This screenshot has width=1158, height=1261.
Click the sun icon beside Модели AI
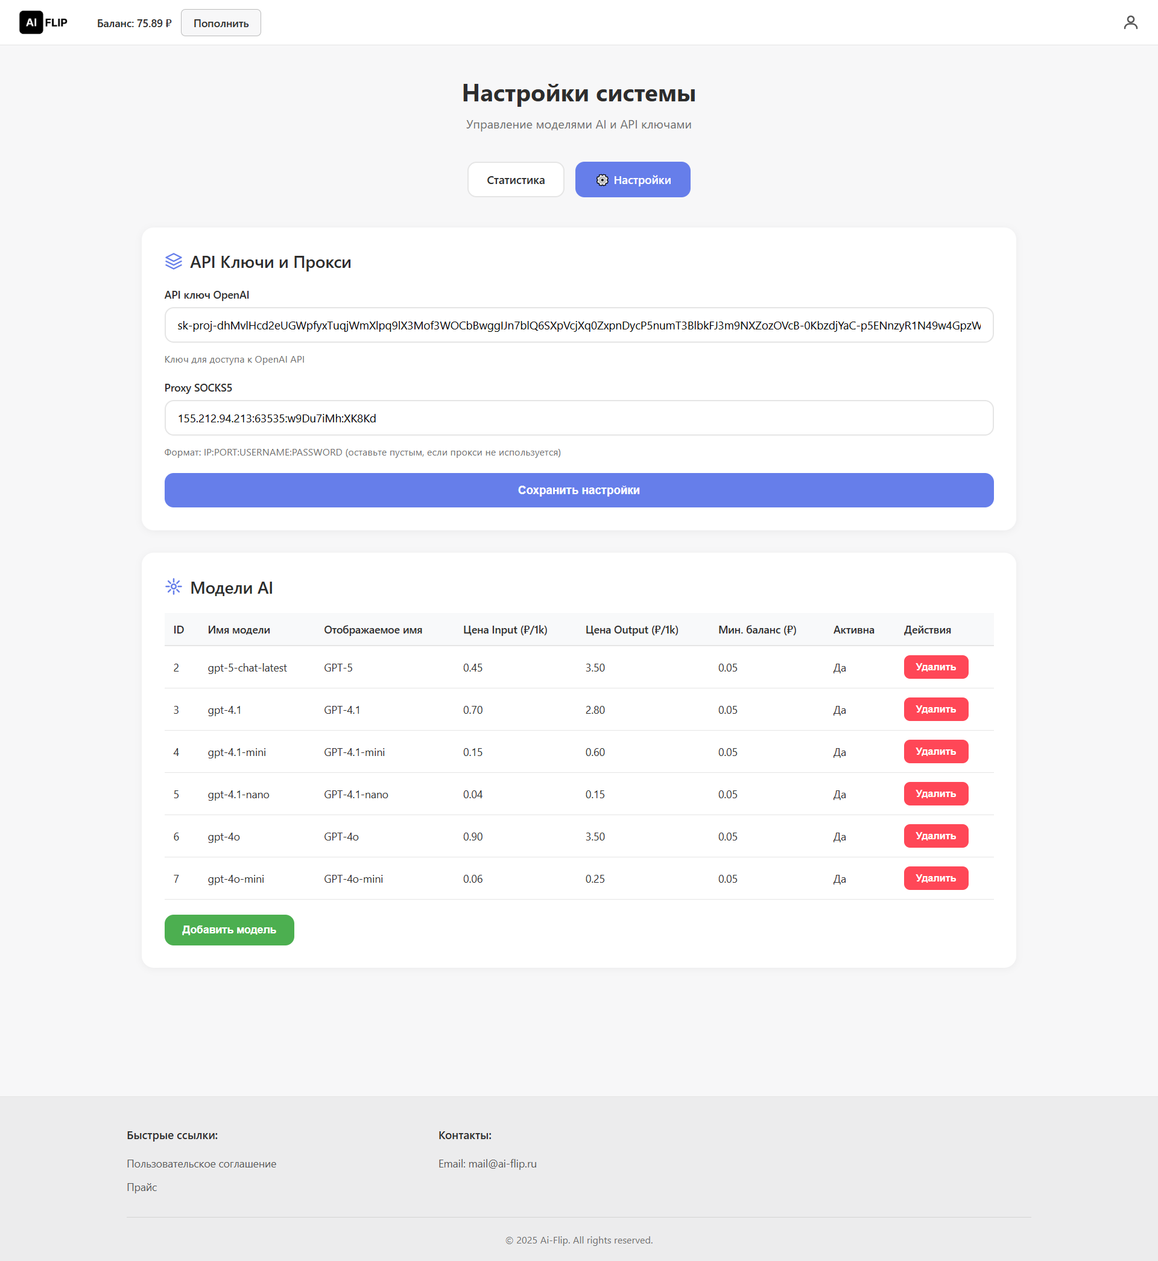(174, 586)
